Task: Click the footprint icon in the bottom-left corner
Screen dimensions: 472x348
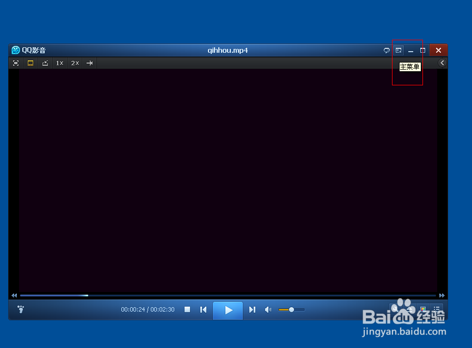Action: [x=21, y=309]
